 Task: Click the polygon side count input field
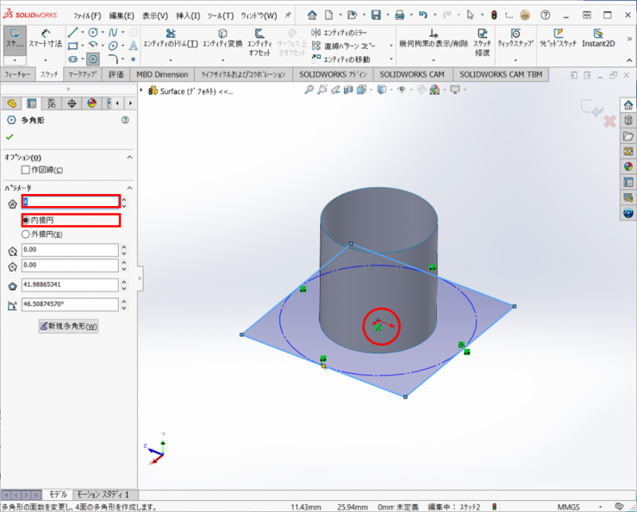(x=71, y=202)
